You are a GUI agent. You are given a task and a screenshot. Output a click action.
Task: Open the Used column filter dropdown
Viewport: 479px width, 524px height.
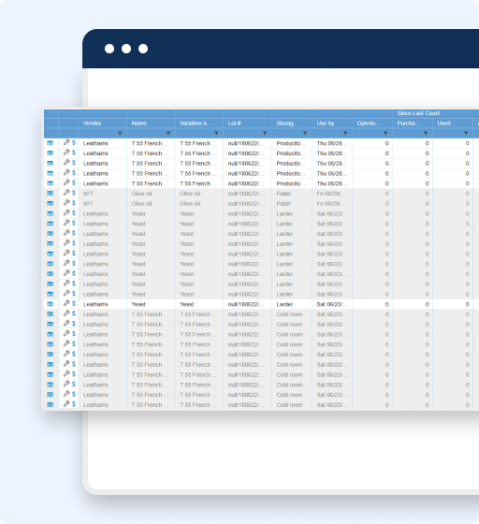pyautogui.click(x=466, y=133)
